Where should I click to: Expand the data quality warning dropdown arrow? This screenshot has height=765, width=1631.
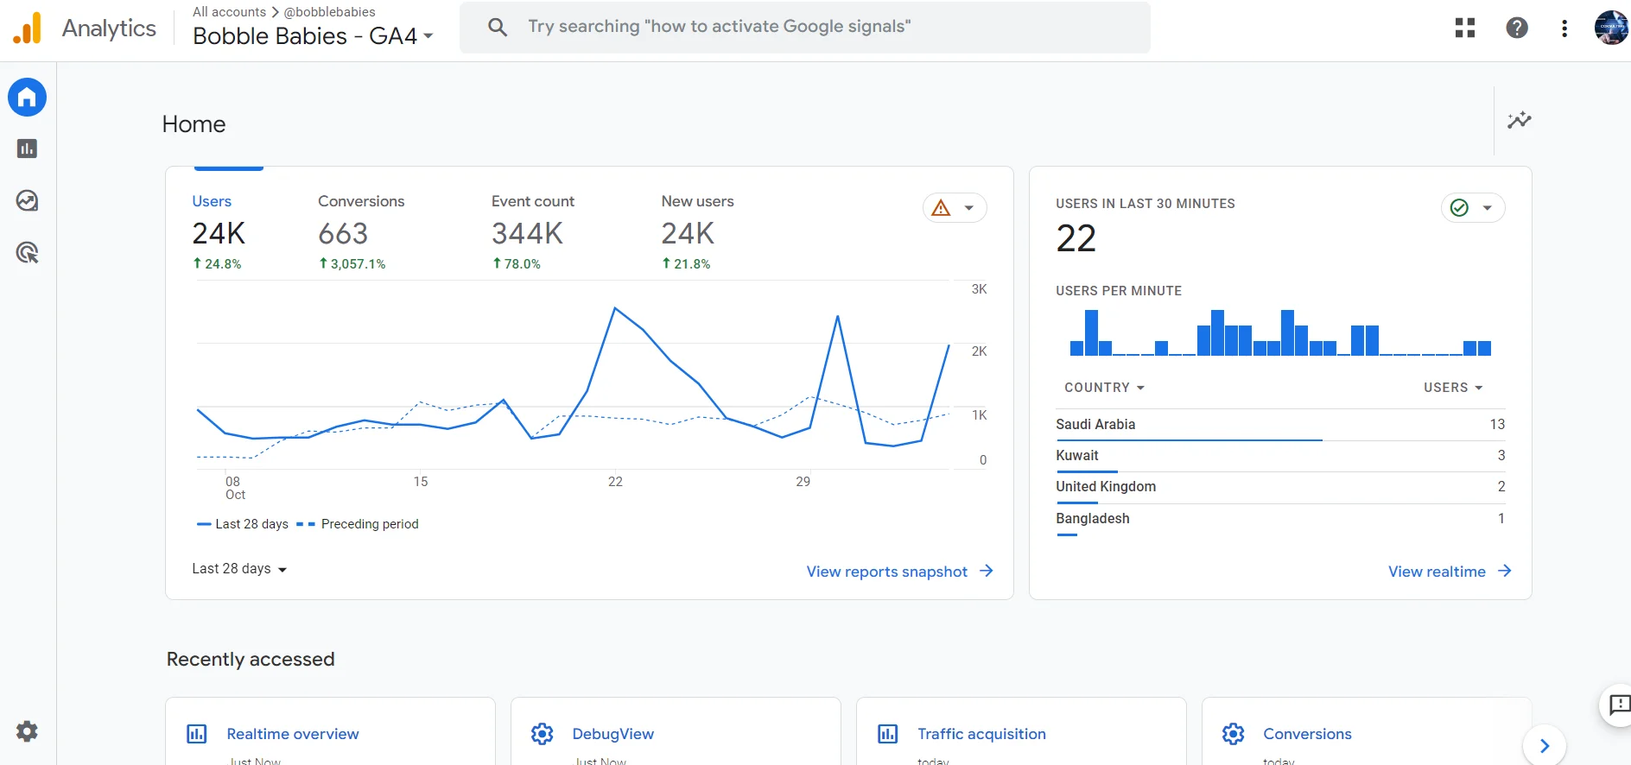pos(969,208)
